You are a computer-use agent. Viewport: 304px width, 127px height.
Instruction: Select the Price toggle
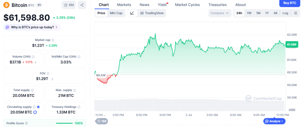tap(101, 13)
